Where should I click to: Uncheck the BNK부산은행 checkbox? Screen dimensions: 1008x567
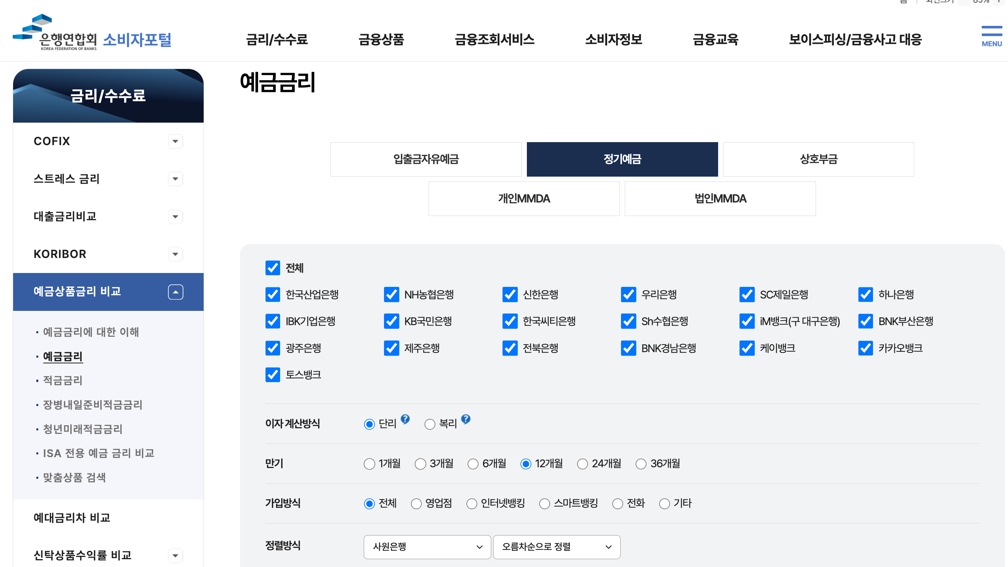(865, 321)
